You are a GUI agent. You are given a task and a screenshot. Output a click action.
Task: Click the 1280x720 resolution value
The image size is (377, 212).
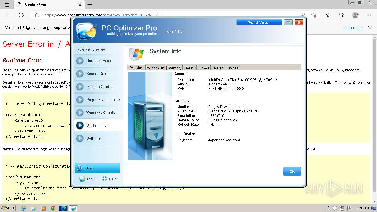click(x=216, y=116)
